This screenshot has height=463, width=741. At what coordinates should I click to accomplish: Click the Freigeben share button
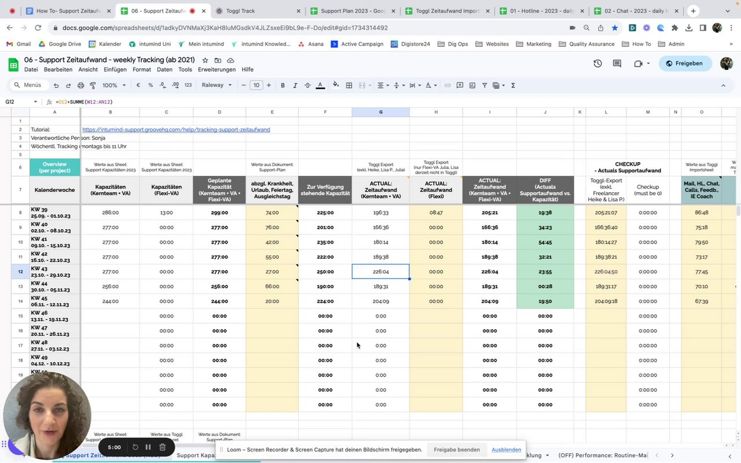coord(685,64)
